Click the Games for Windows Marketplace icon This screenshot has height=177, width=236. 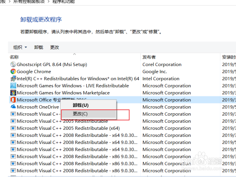tap(13, 93)
